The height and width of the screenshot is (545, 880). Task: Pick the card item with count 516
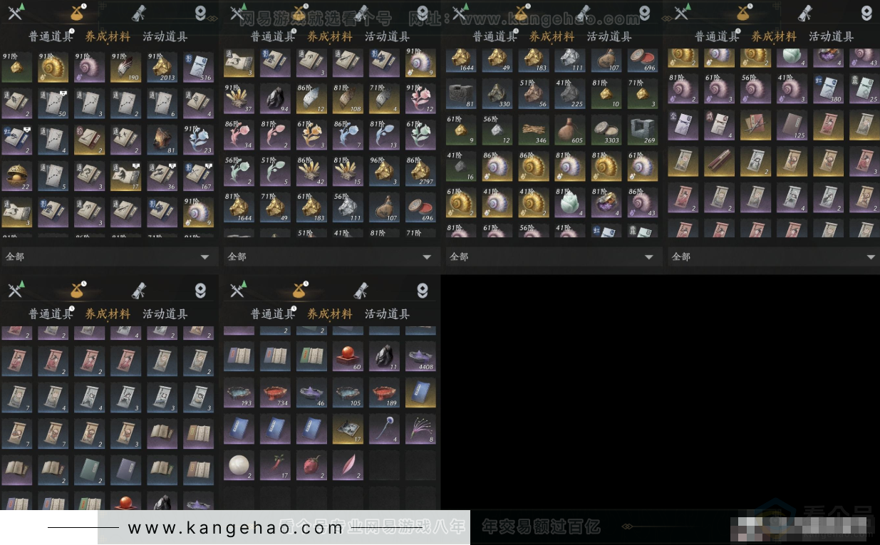pyautogui.click(x=199, y=67)
